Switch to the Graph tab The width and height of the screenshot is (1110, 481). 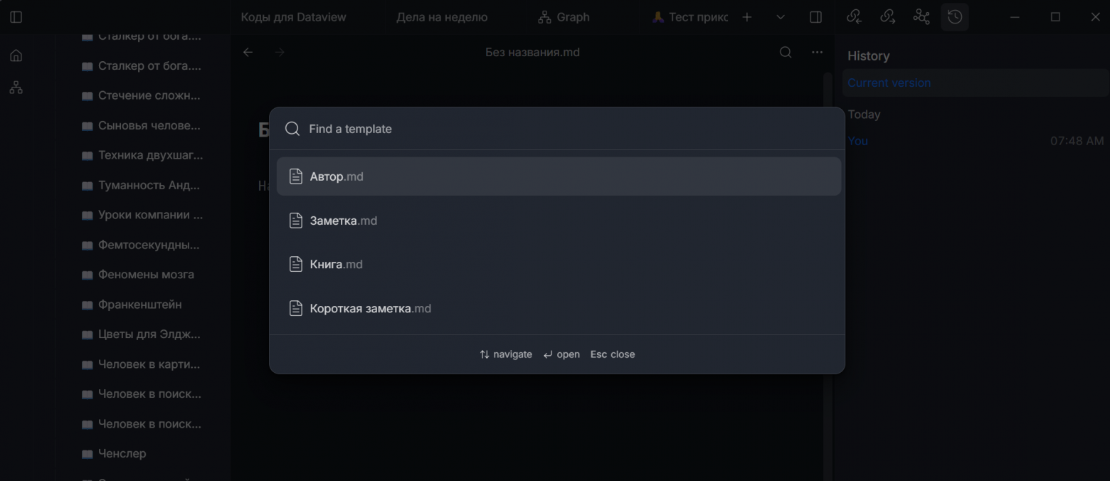pos(564,17)
